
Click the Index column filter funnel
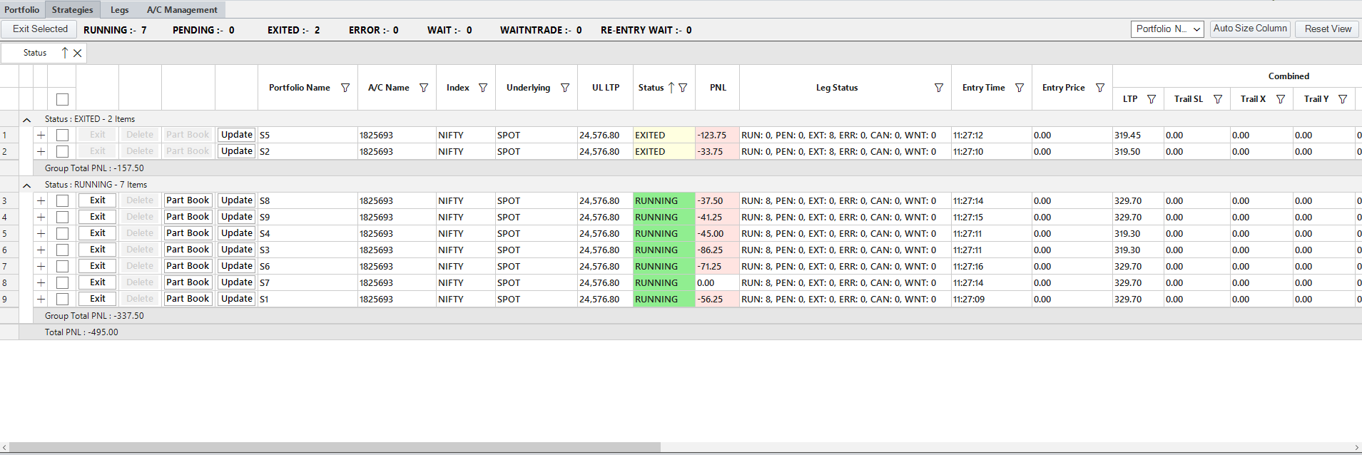click(x=483, y=88)
